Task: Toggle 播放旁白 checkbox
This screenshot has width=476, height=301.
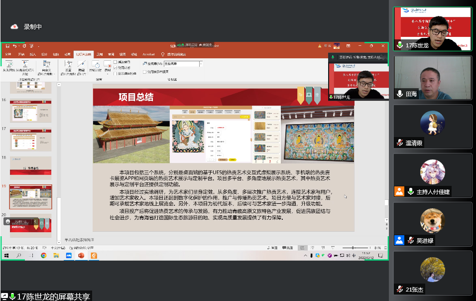Action: (x=116, y=62)
